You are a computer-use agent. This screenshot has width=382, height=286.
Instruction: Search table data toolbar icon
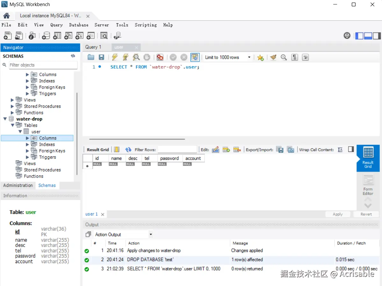[x=104, y=36]
